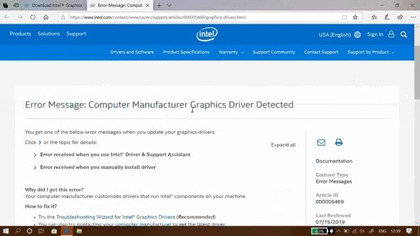The image size is (420, 236).
Task: Open the Windows Start menu
Action: pos(6,231)
